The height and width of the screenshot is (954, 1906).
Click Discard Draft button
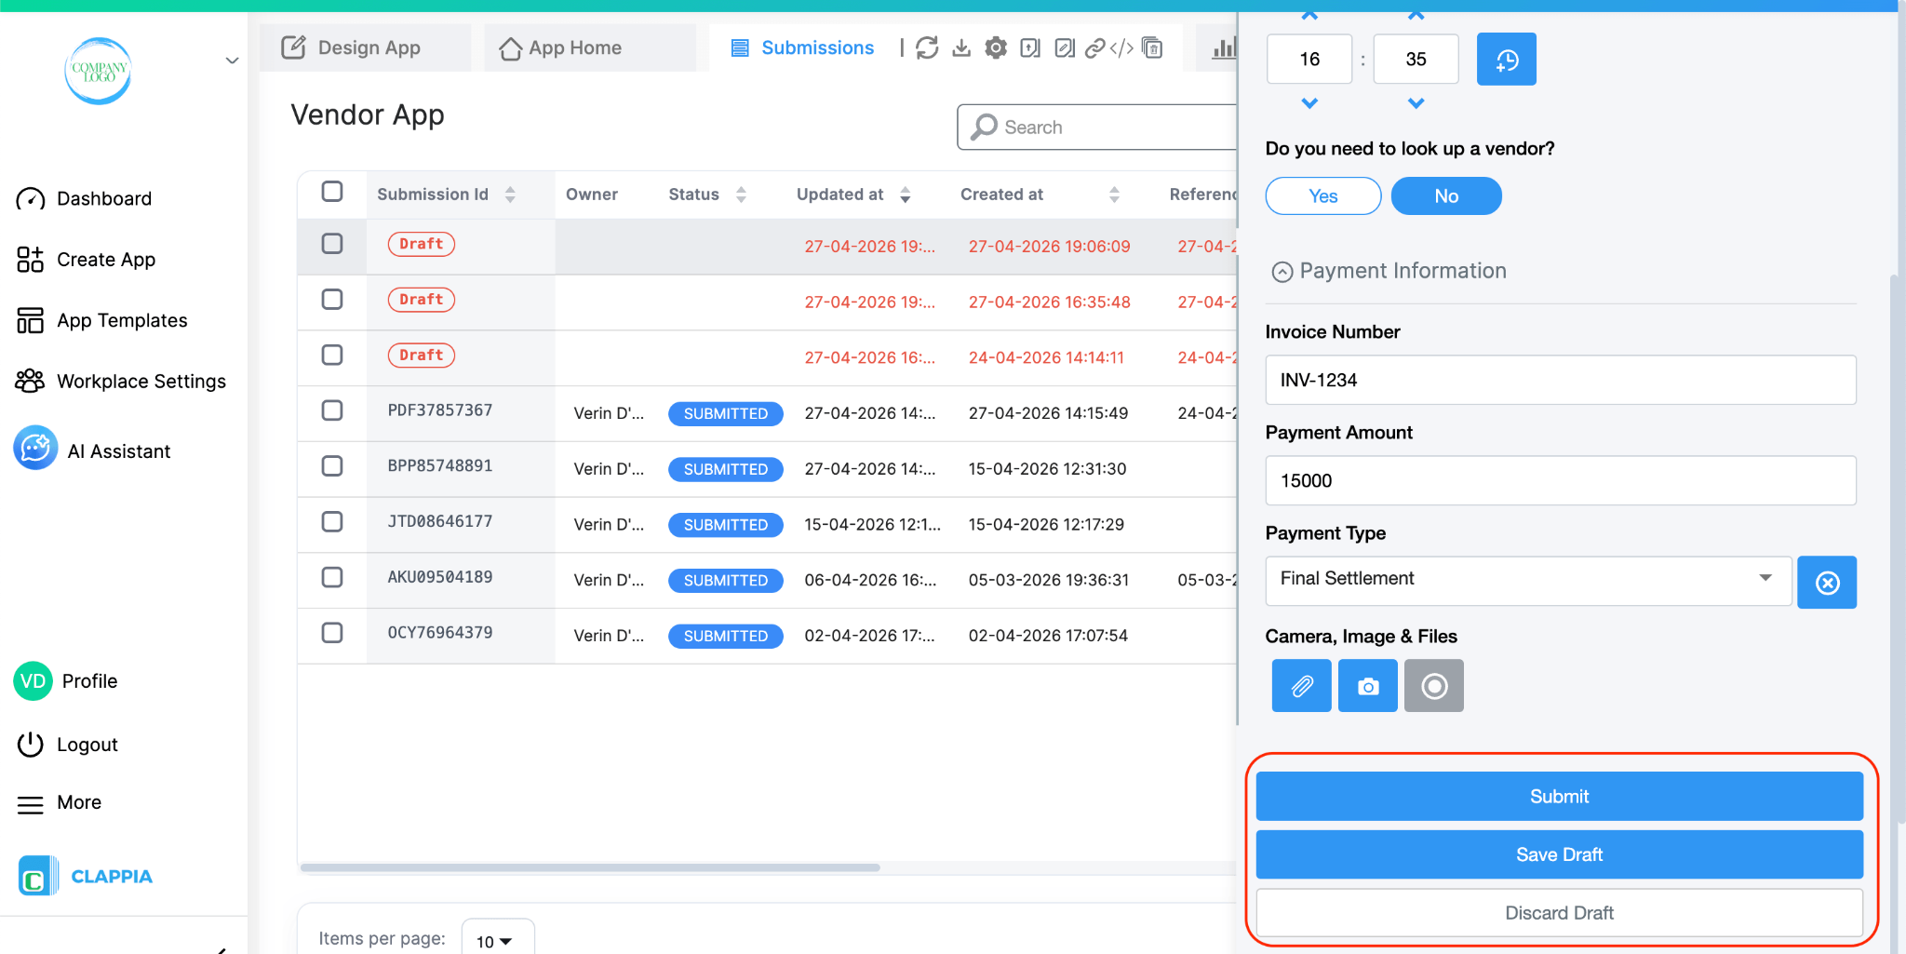point(1559,913)
